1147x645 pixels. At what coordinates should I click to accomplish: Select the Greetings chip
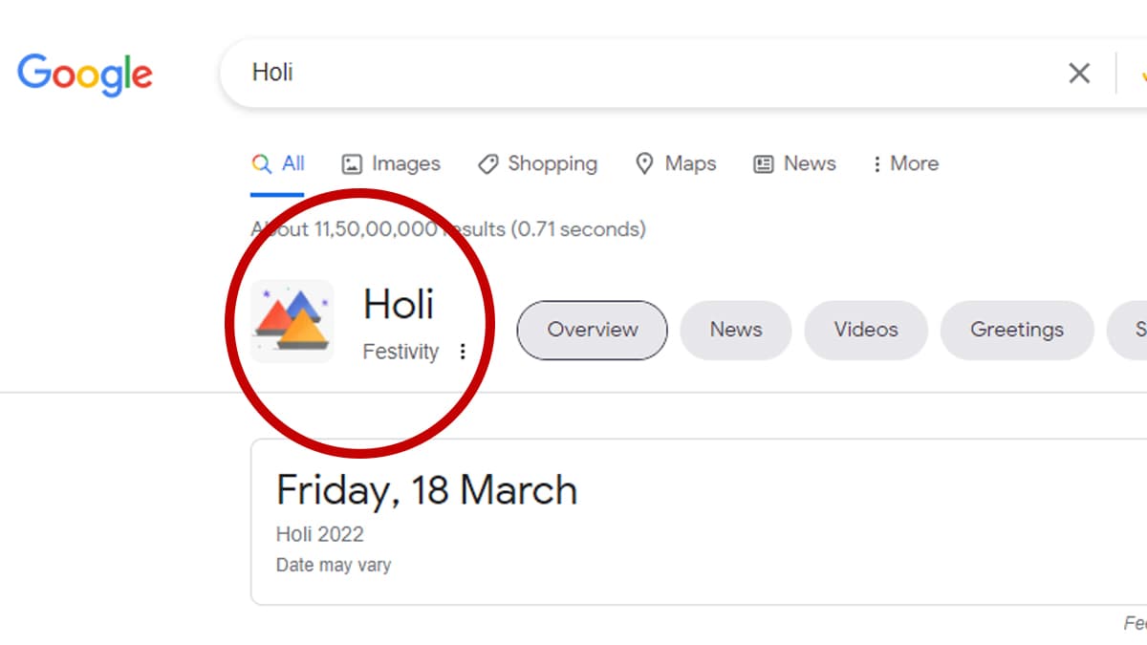(1017, 330)
